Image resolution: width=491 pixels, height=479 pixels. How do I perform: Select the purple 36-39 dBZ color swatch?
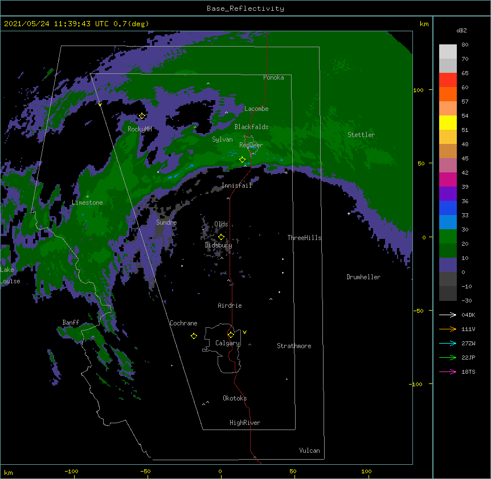(448, 194)
